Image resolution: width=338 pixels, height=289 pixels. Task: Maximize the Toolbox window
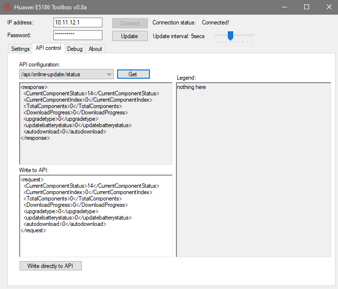point(307,7)
